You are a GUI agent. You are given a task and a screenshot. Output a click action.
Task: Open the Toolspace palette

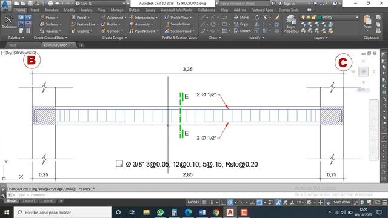point(9,22)
